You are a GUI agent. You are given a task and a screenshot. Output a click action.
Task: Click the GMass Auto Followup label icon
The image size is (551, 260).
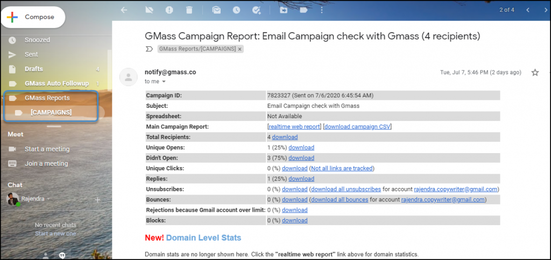coord(12,83)
